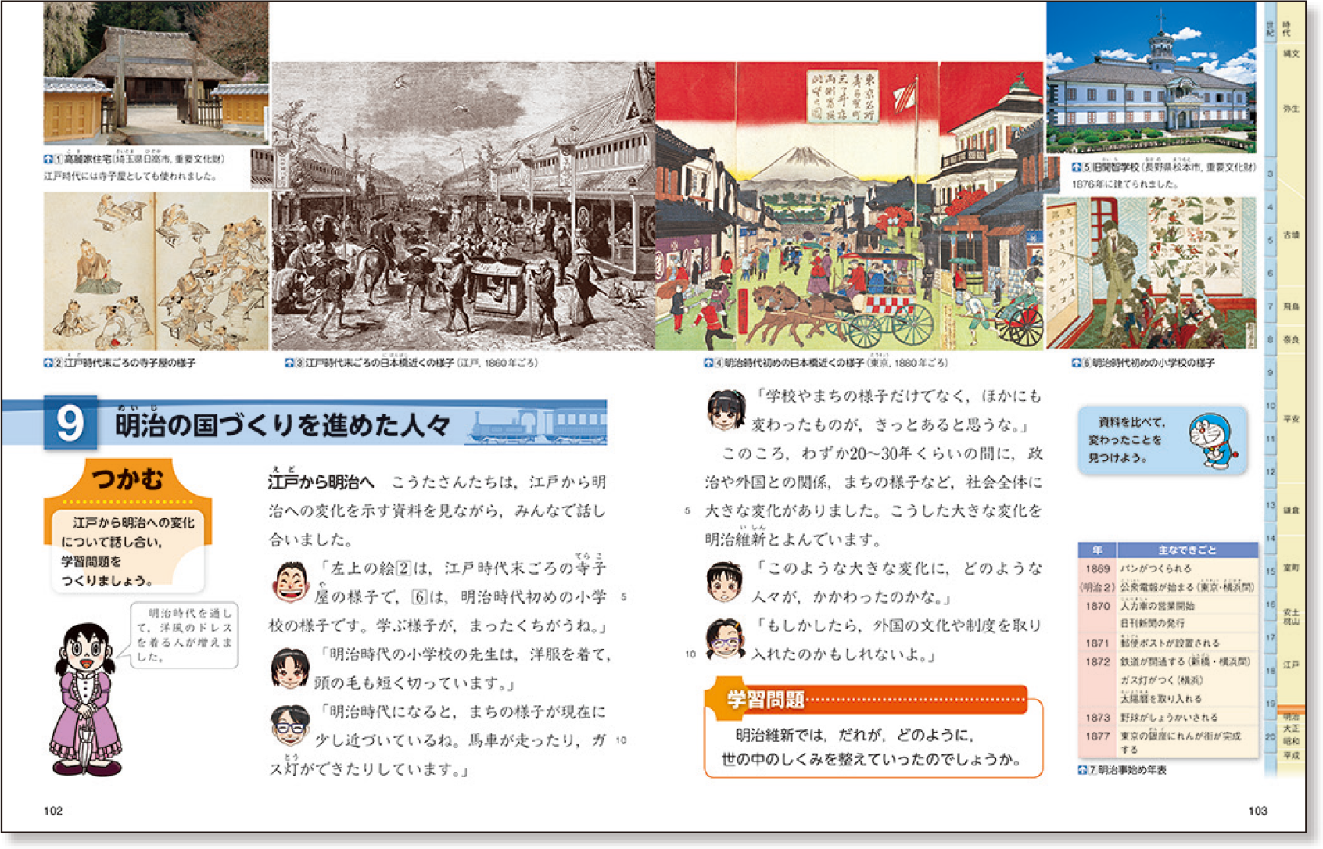Select highlighted 明治 on the era timeline
This screenshot has height=849, width=1323.
(1291, 716)
